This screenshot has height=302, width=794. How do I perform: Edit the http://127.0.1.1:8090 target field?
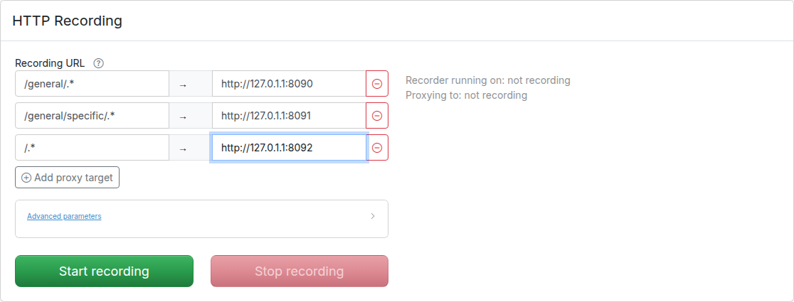[x=289, y=83]
